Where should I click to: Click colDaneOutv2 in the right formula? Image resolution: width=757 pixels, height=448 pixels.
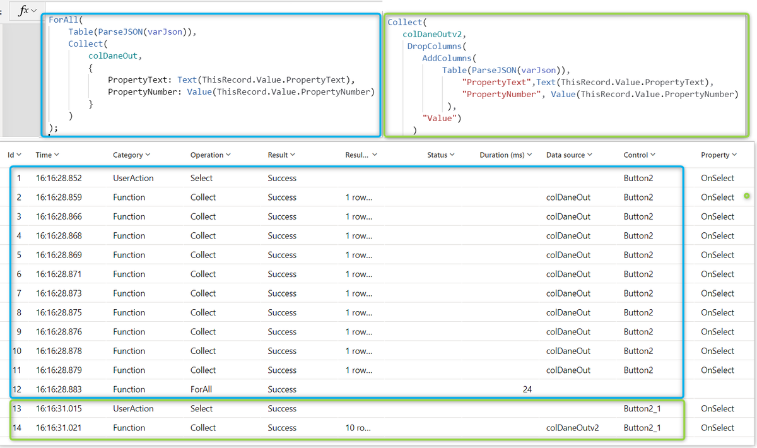click(434, 34)
